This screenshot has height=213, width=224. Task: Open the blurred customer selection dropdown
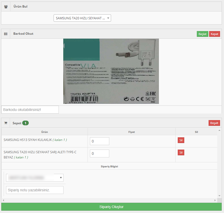(x=35, y=177)
